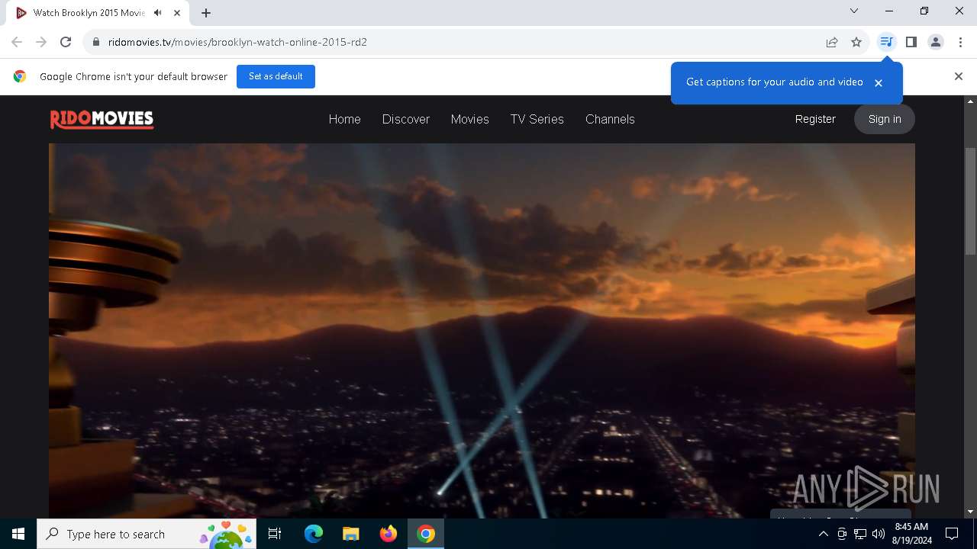Image resolution: width=977 pixels, height=549 pixels.
Task: Open the Windows Start menu
Action: 18,534
